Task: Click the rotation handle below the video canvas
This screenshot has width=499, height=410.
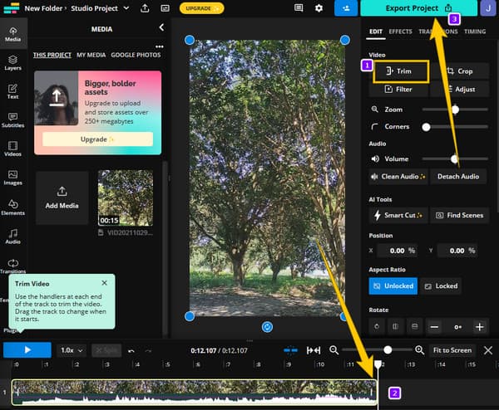Action: [267, 327]
